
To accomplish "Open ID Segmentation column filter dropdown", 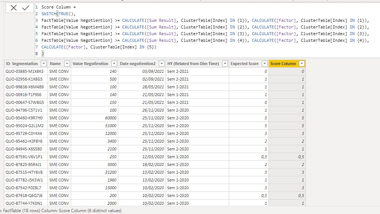I will point(44,64).
